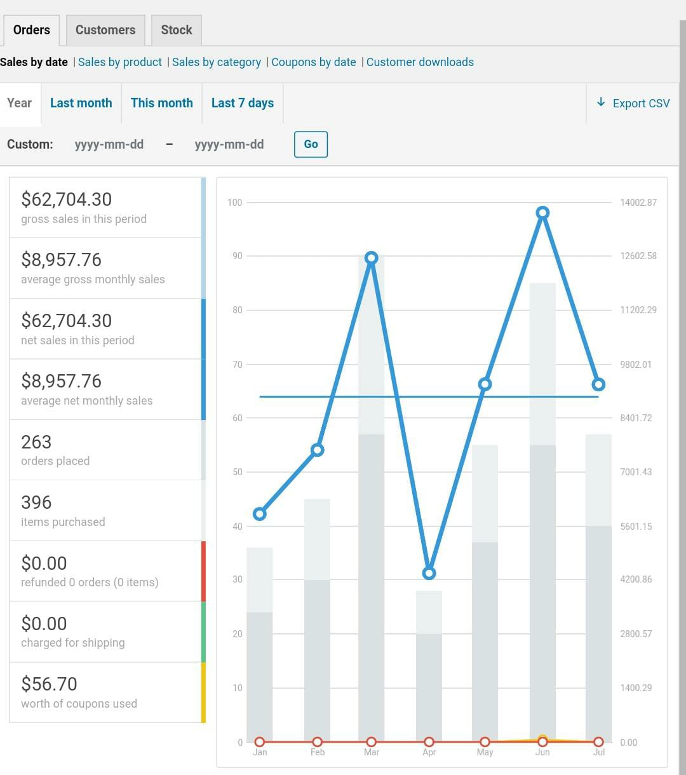Screen dimensions: 686x775
Task: Switch range to This month
Action: click(162, 103)
